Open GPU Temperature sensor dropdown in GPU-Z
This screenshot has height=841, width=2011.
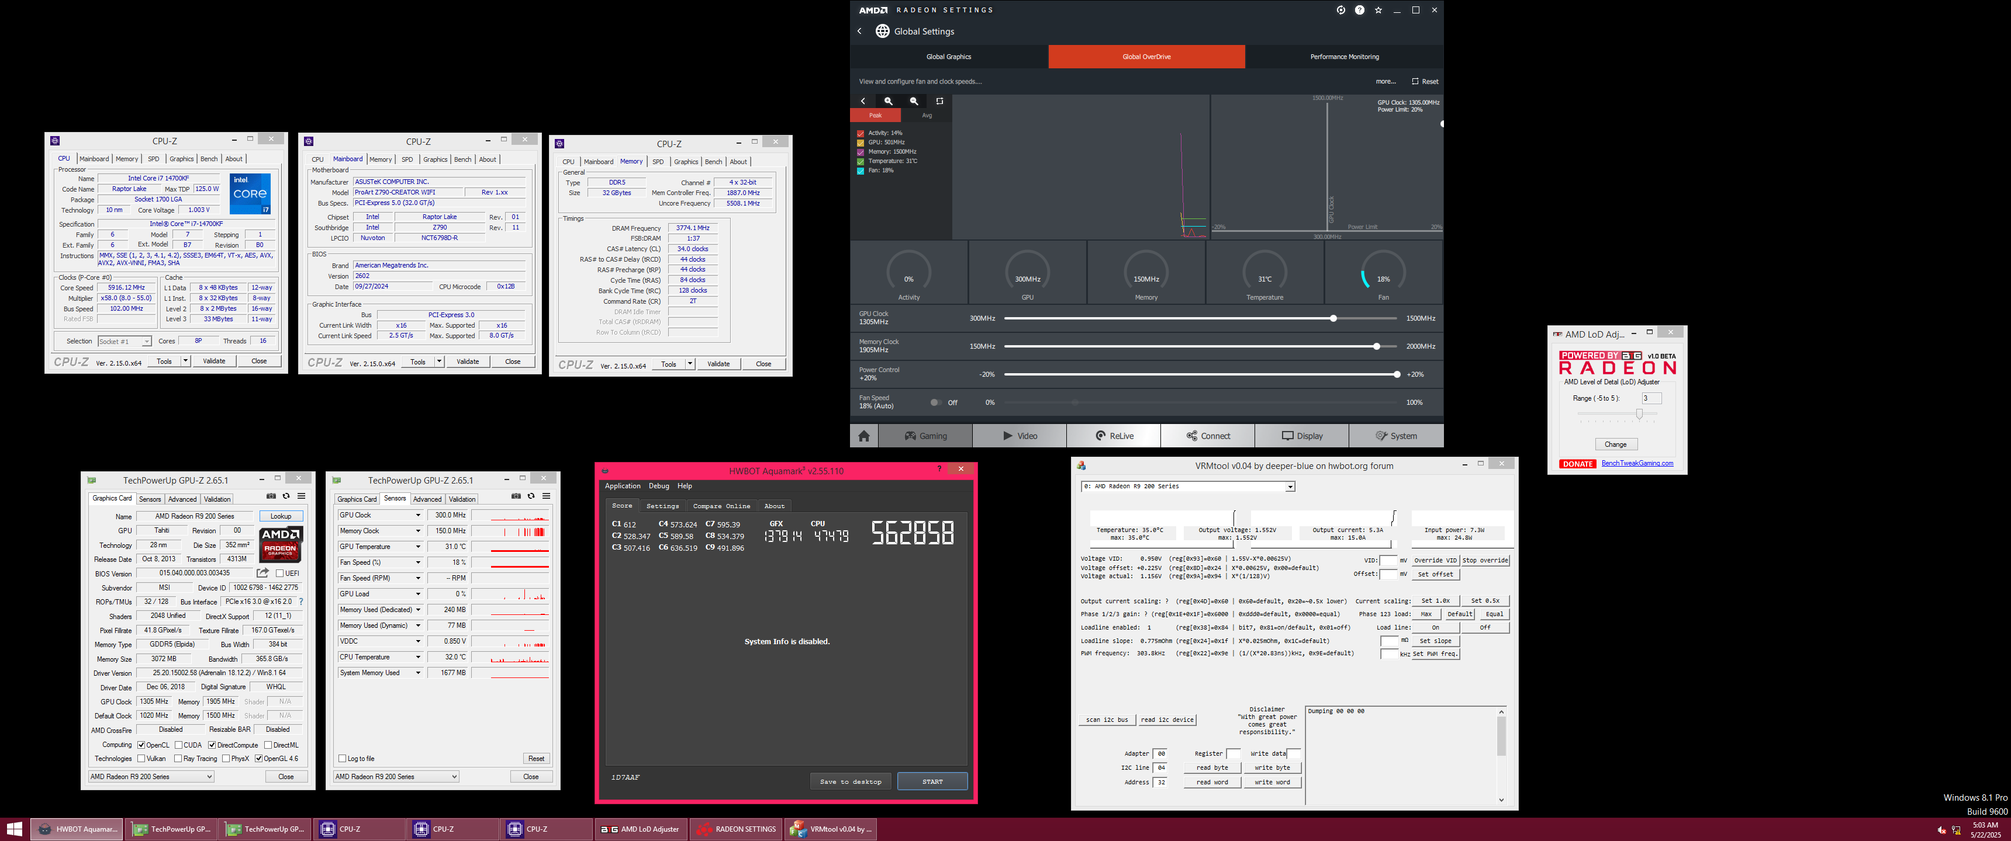pos(417,547)
